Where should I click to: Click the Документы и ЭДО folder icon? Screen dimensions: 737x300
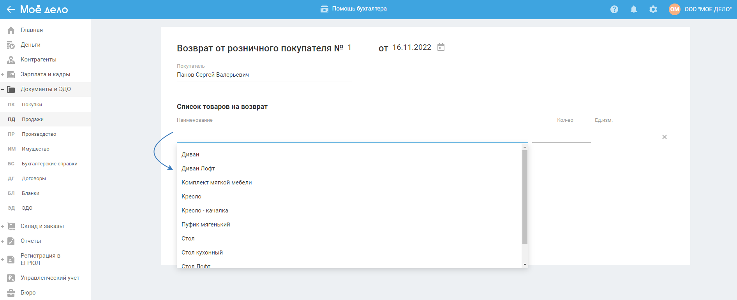11,89
